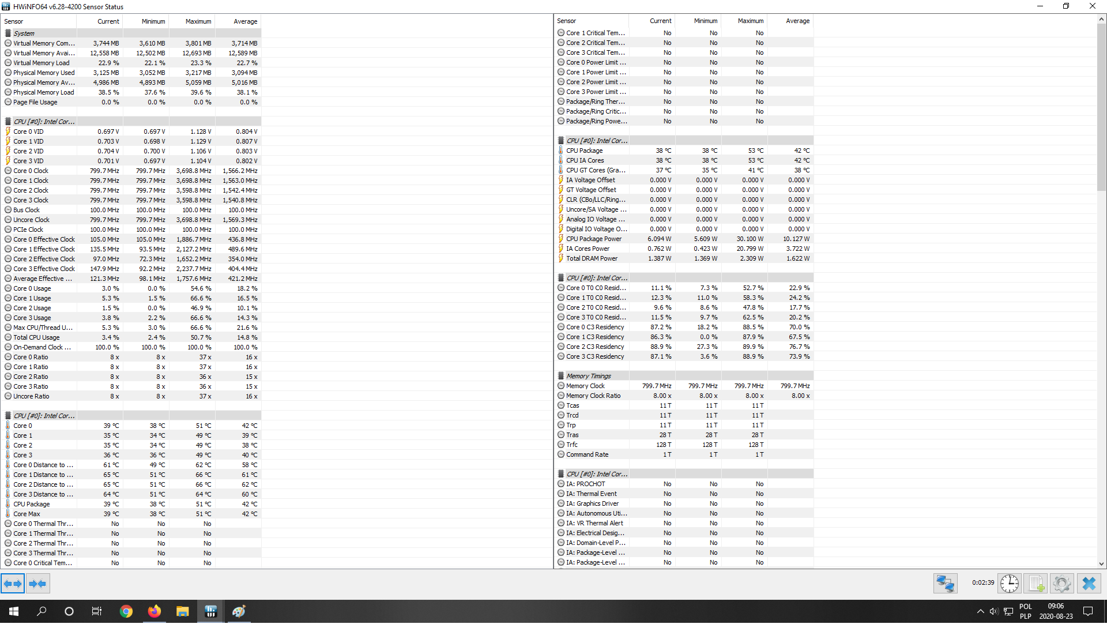Select the Core 0 C3 Residency row
This screenshot has height=624, width=1107.
[x=684, y=327]
